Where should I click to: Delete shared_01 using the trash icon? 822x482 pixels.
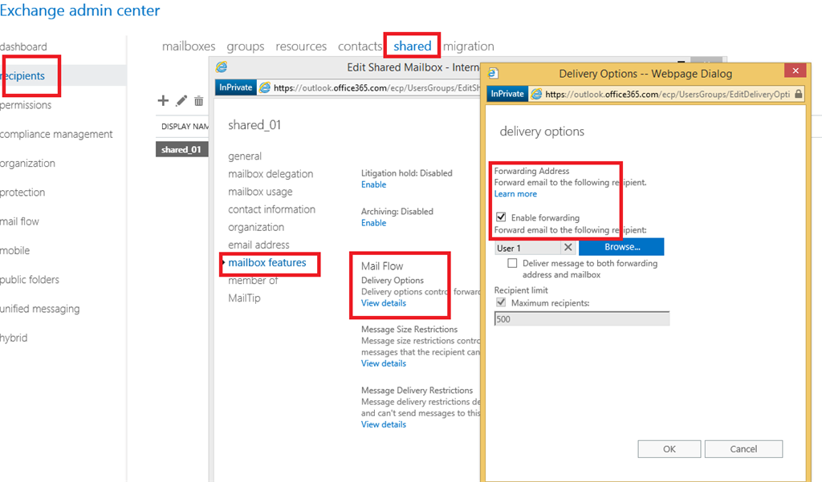tap(197, 101)
